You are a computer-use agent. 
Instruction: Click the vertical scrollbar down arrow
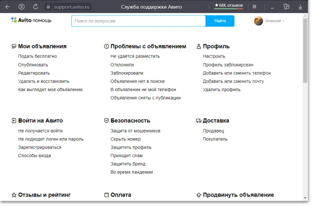305,198
